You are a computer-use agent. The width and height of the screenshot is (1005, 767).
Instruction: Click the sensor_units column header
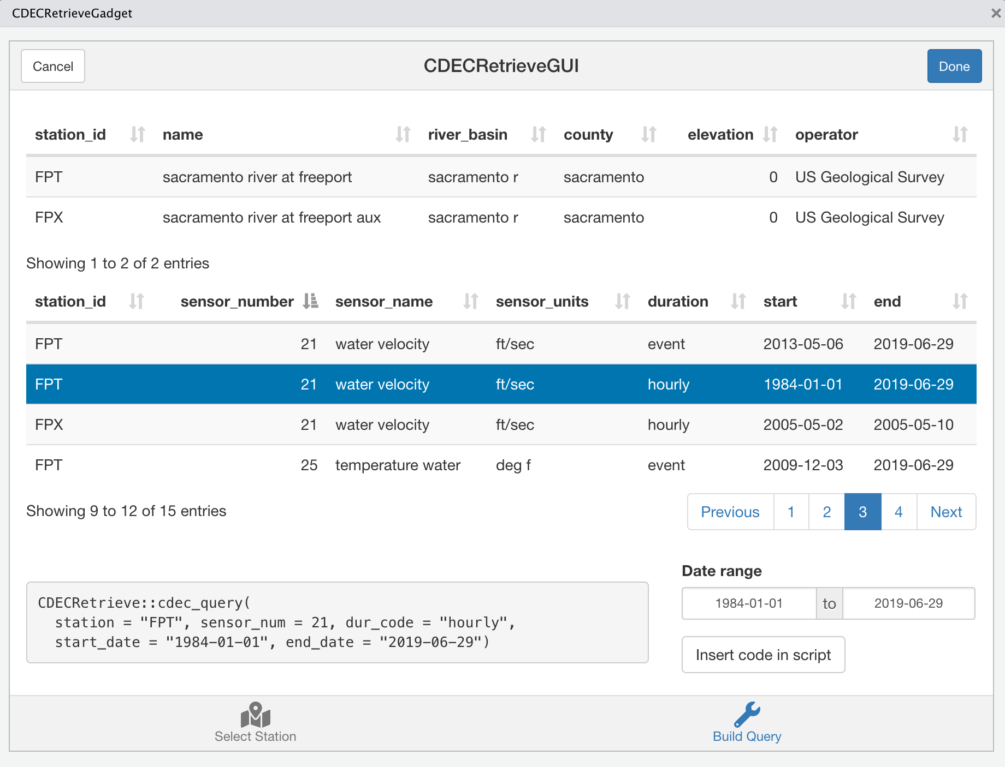click(542, 302)
